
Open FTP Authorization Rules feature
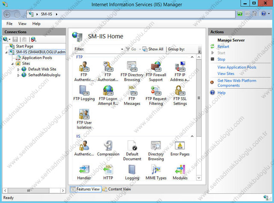(x=108, y=71)
